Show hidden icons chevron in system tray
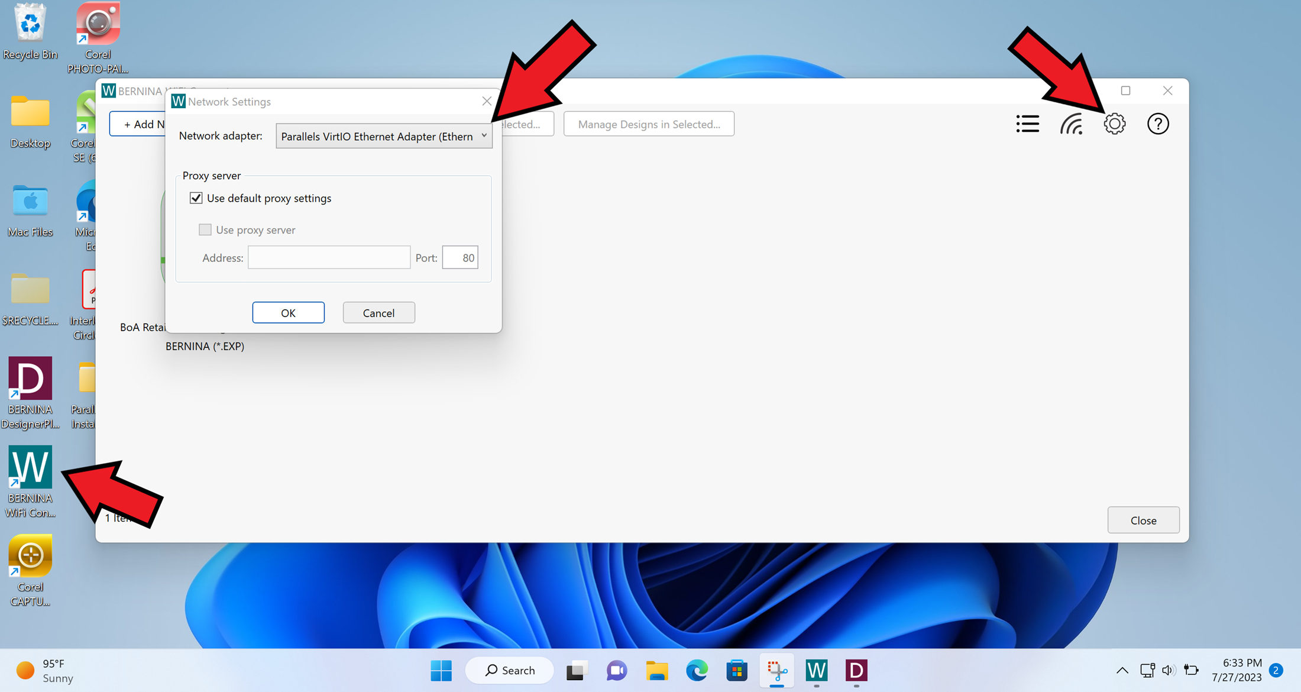 tap(1122, 670)
